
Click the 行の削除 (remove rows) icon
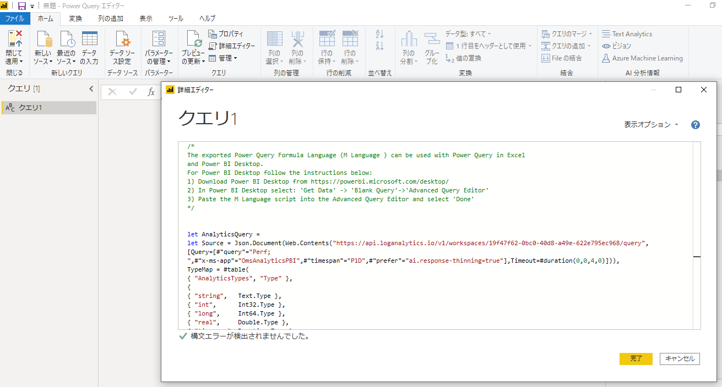point(350,47)
